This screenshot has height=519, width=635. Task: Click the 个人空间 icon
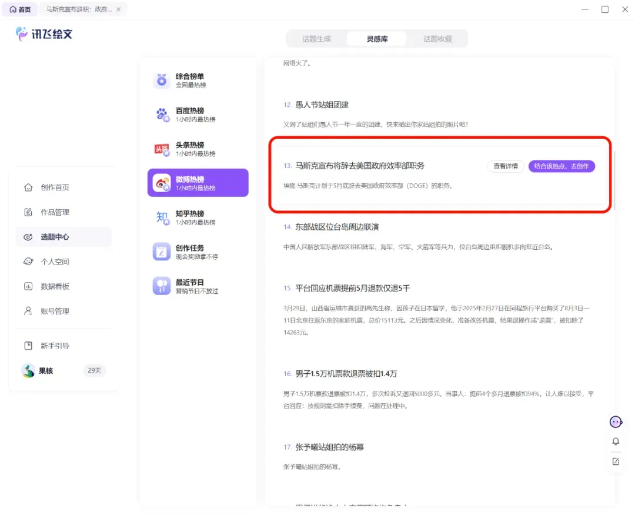[28, 262]
